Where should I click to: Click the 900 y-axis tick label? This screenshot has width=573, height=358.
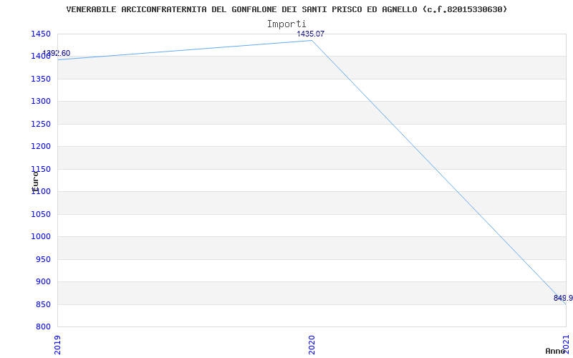(x=43, y=281)
